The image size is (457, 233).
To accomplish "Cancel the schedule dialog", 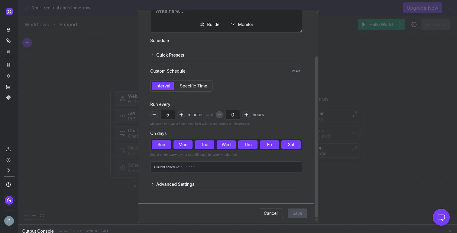I will [271, 213].
